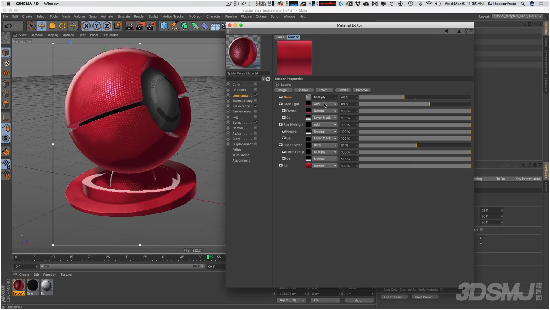Click the Image... button
The height and width of the screenshot is (310, 550).
click(x=283, y=90)
